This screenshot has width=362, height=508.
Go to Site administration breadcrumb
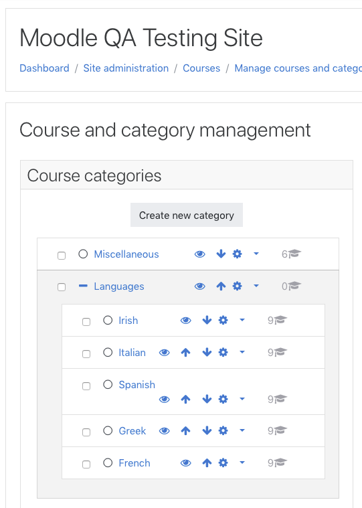click(x=126, y=68)
